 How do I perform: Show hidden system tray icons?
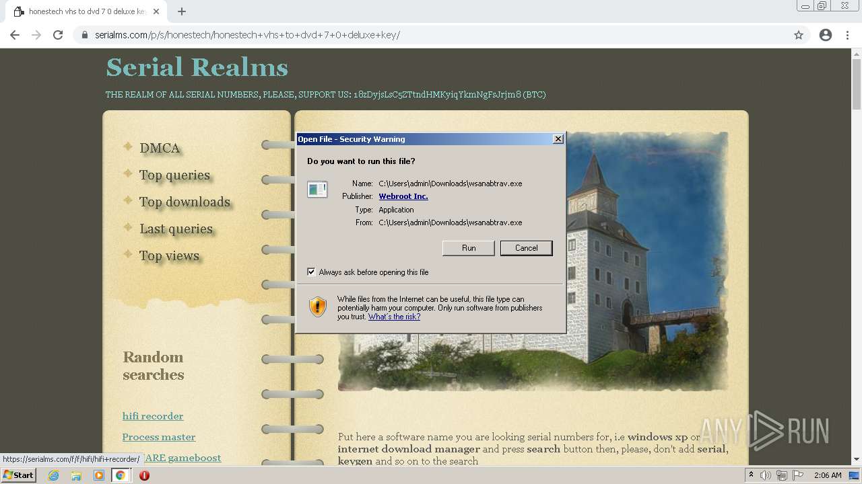pyautogui.click(x=752, y=475)
